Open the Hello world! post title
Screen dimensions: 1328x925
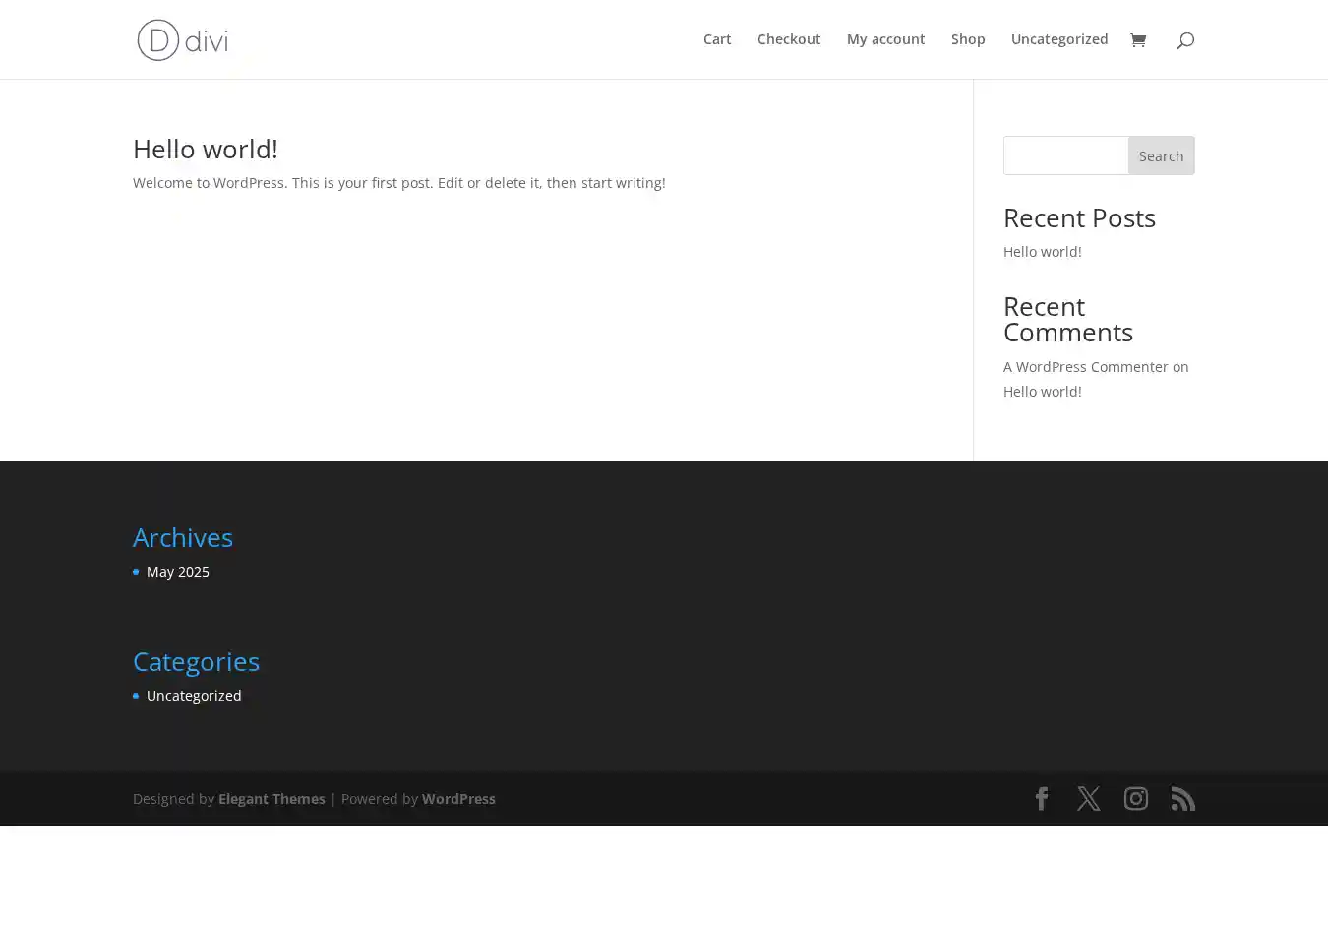(206, 149)
